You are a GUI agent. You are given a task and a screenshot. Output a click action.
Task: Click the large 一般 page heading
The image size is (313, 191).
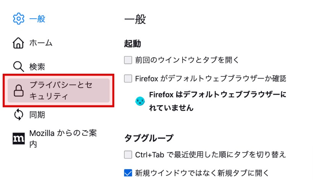pyautogui.click(x=135, y=19)
